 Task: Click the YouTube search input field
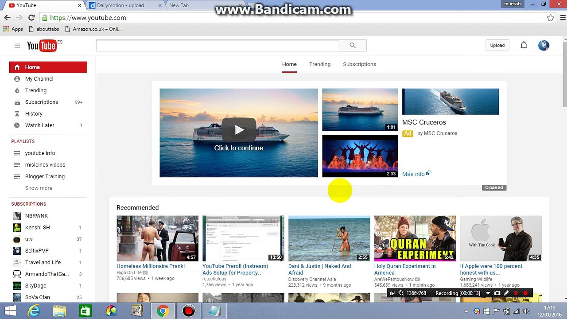pos(217,45)
